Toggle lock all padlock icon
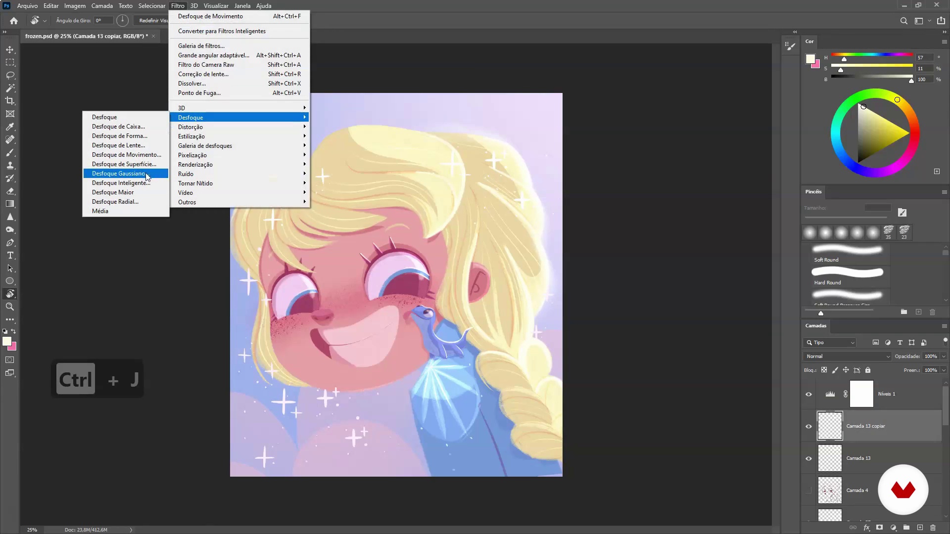The height and width of the screenshot is (534, 950). [868, 370]
